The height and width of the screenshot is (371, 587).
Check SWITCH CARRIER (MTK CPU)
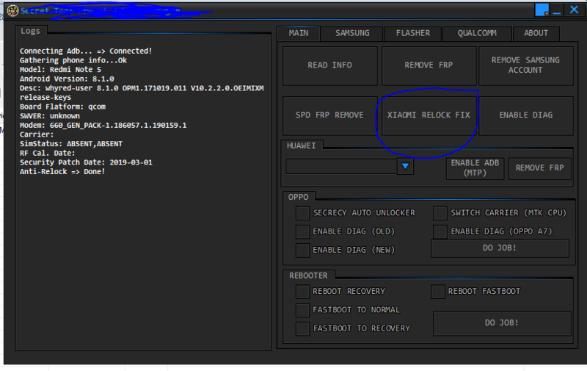click(x=440, y=213)
